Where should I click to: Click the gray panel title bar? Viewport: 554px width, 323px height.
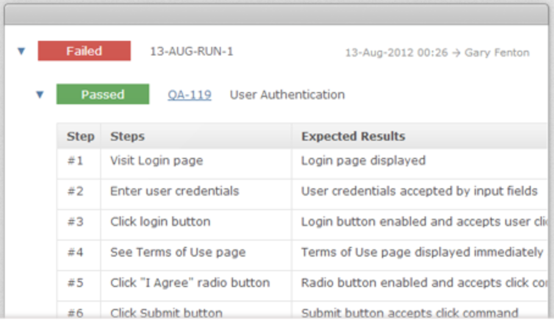[276, 15]
